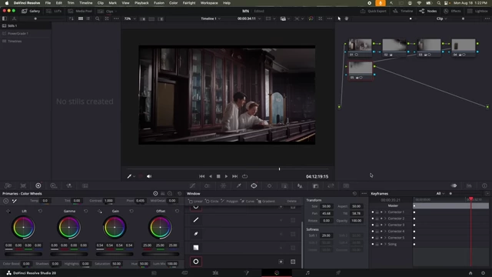Add a Polygon window
The width and height of the screenshot is (492, 277).
coord(229,201)
